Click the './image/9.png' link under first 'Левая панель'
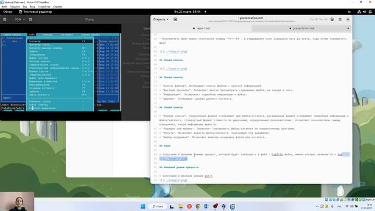375x211 pixels. [176, 69]
